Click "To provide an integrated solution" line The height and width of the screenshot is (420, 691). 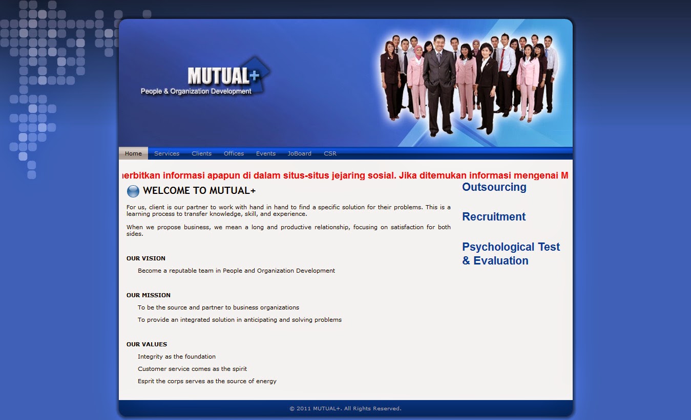click(239, 320)
